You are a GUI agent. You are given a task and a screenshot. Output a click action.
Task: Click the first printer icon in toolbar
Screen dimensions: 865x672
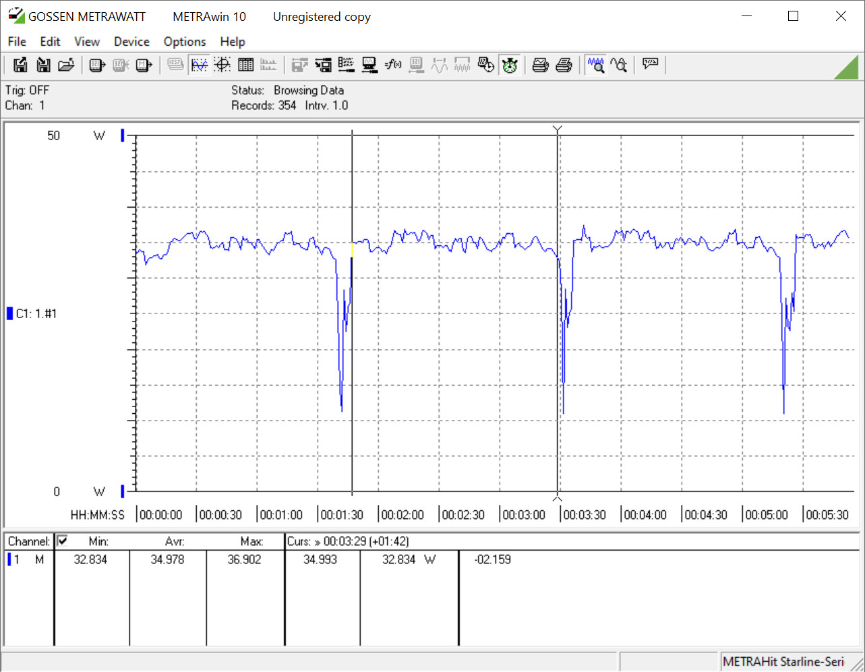[540, 65]
